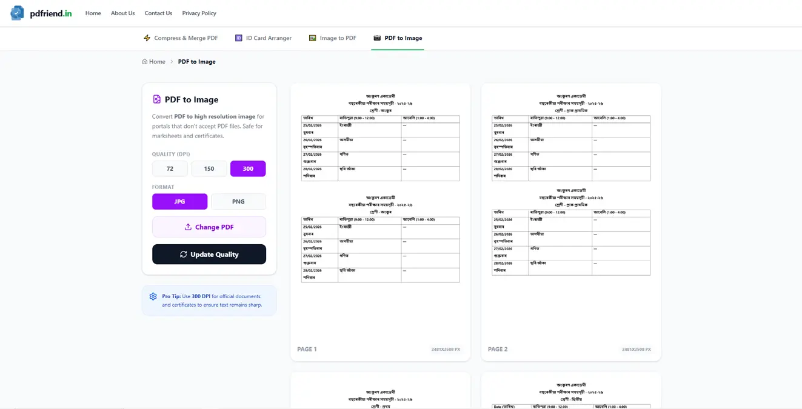Open the Privacy Policy page

[x=199, y=13]
